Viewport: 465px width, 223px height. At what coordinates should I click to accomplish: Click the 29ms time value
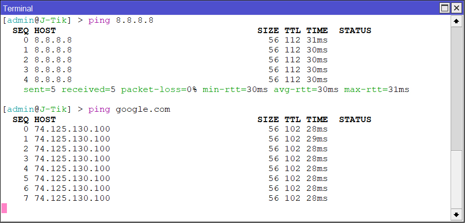click(x=317, y=139)
